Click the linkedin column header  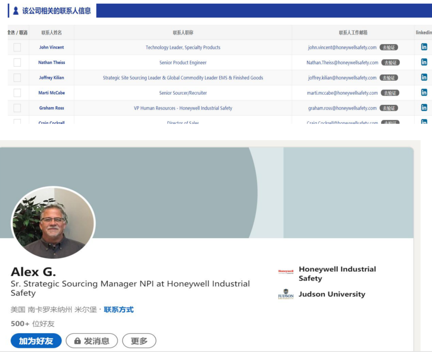[424, 33]
